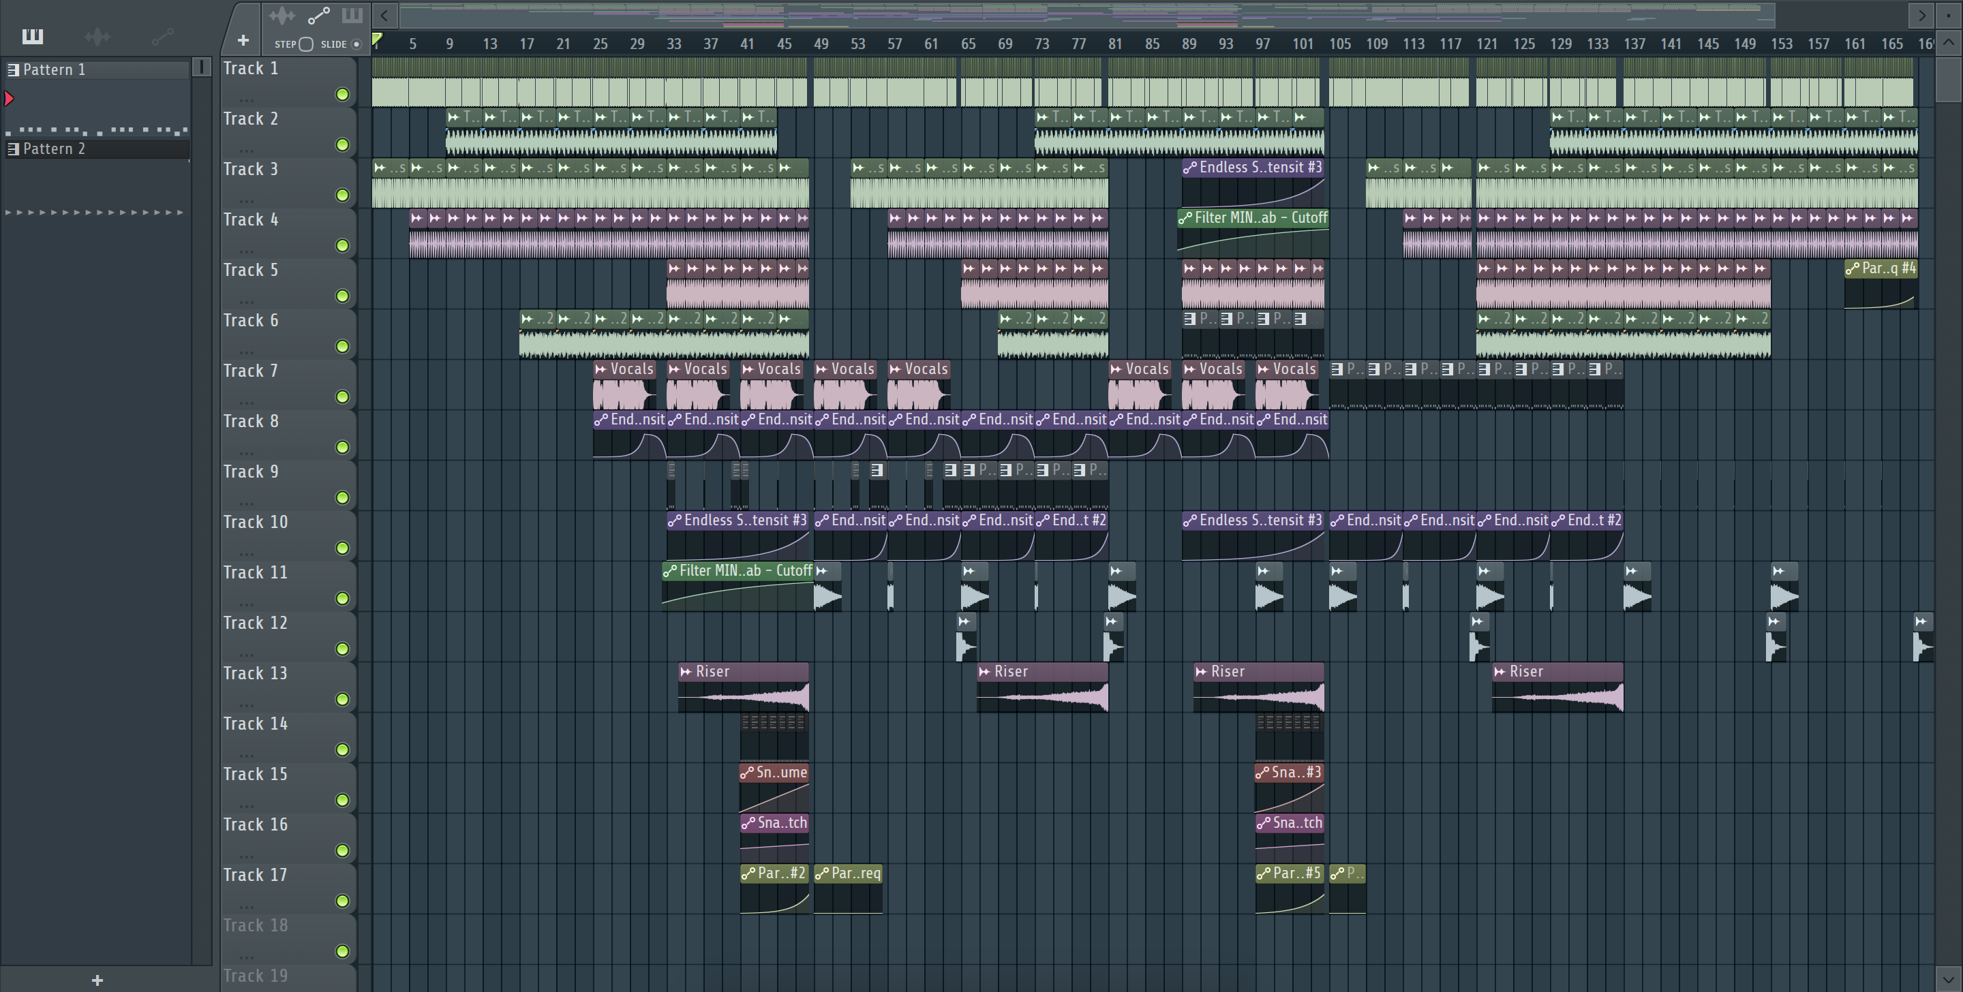This screenshot has width=1963, height=992.
Task: Open clip menu icon of Par..#2 clip
Action: 748,873
